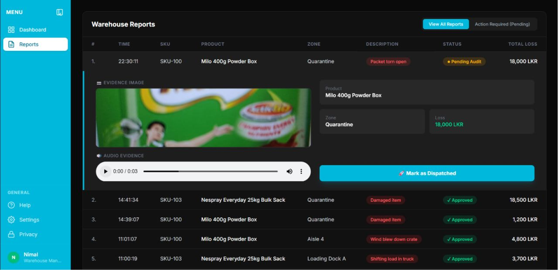The image size is (558, 270).
Task: Mute the audio player volume icon
Action: pos(289,171)
